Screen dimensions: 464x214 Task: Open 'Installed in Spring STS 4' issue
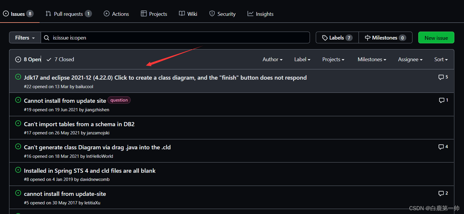point(90,171)
